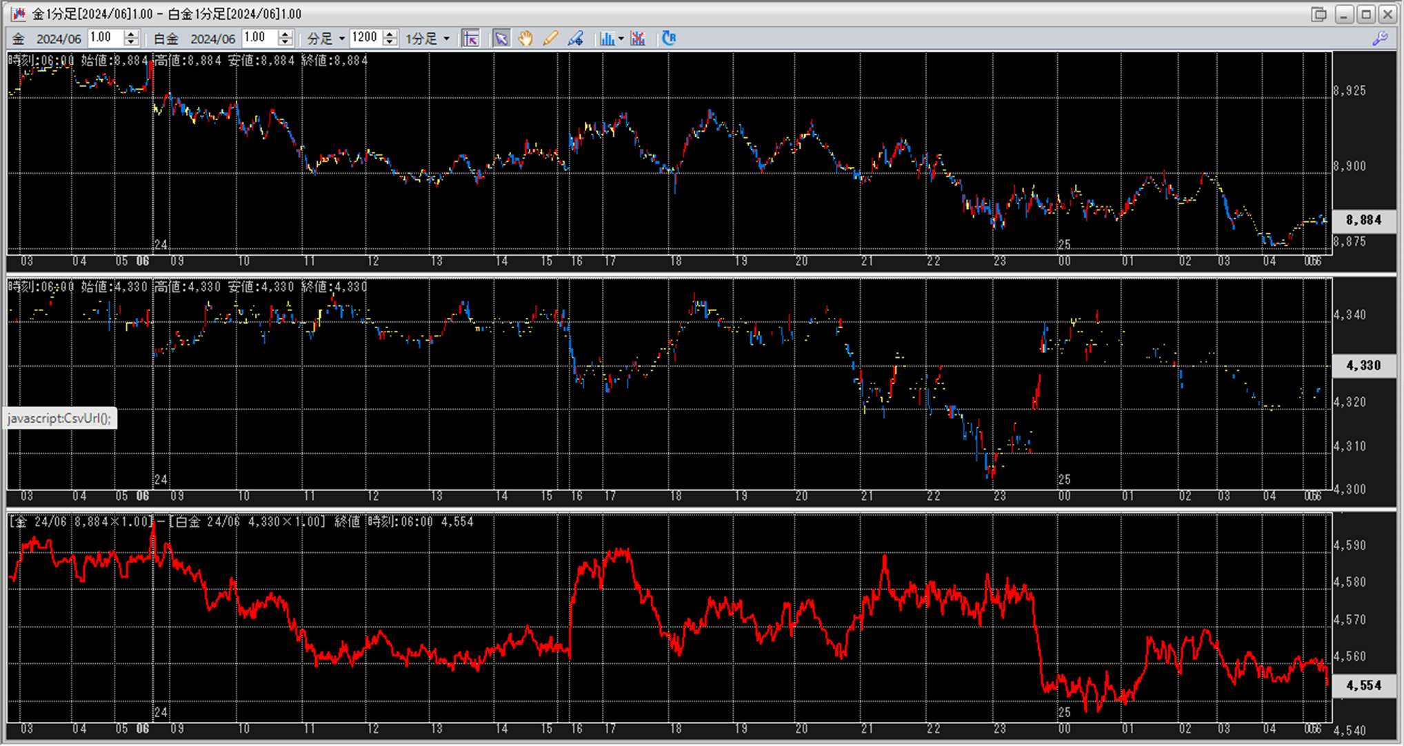Image resolution: width=1404 pixels, height=746 pixels.
Task: Click the blue eraser/edit drawing tool
Action: tap(575, 39)
